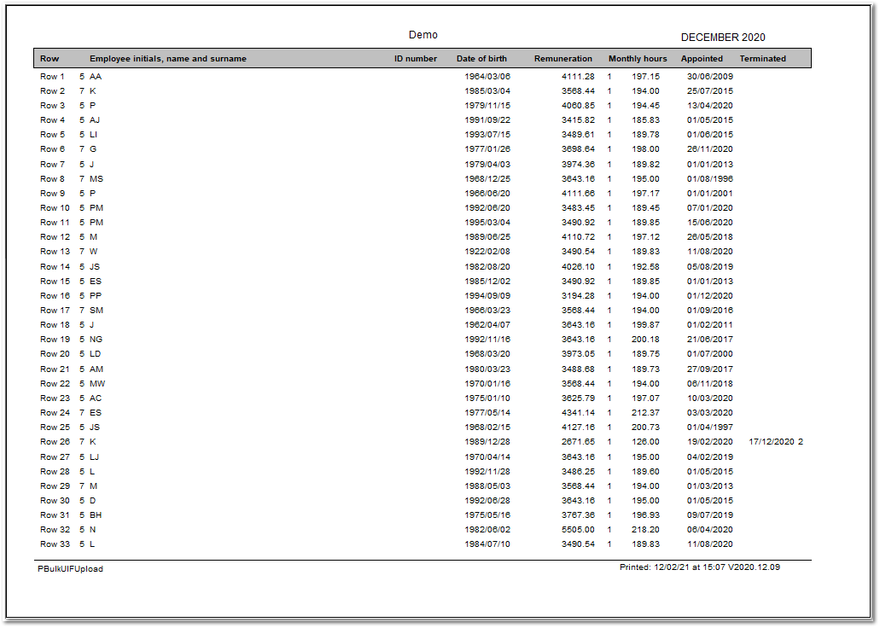Select the "Printed: 12/02/21 at 15:07" footer text

click(673, 567)
